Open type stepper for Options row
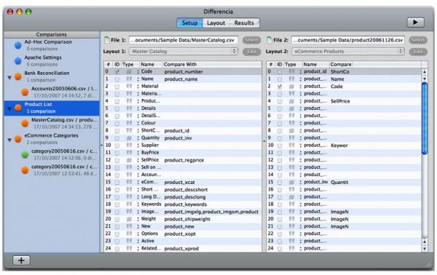 138,234
